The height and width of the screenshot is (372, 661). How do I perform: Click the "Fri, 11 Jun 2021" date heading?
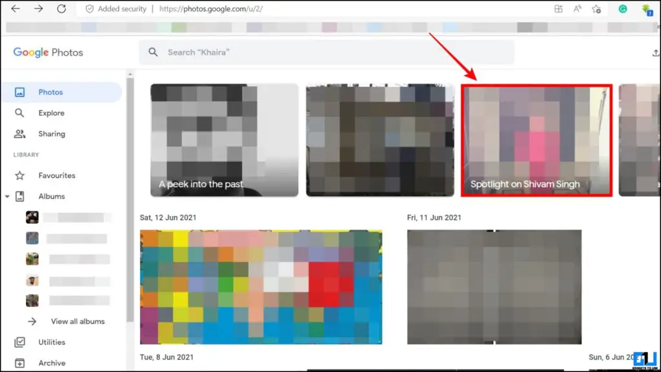[x=434, y=217]
